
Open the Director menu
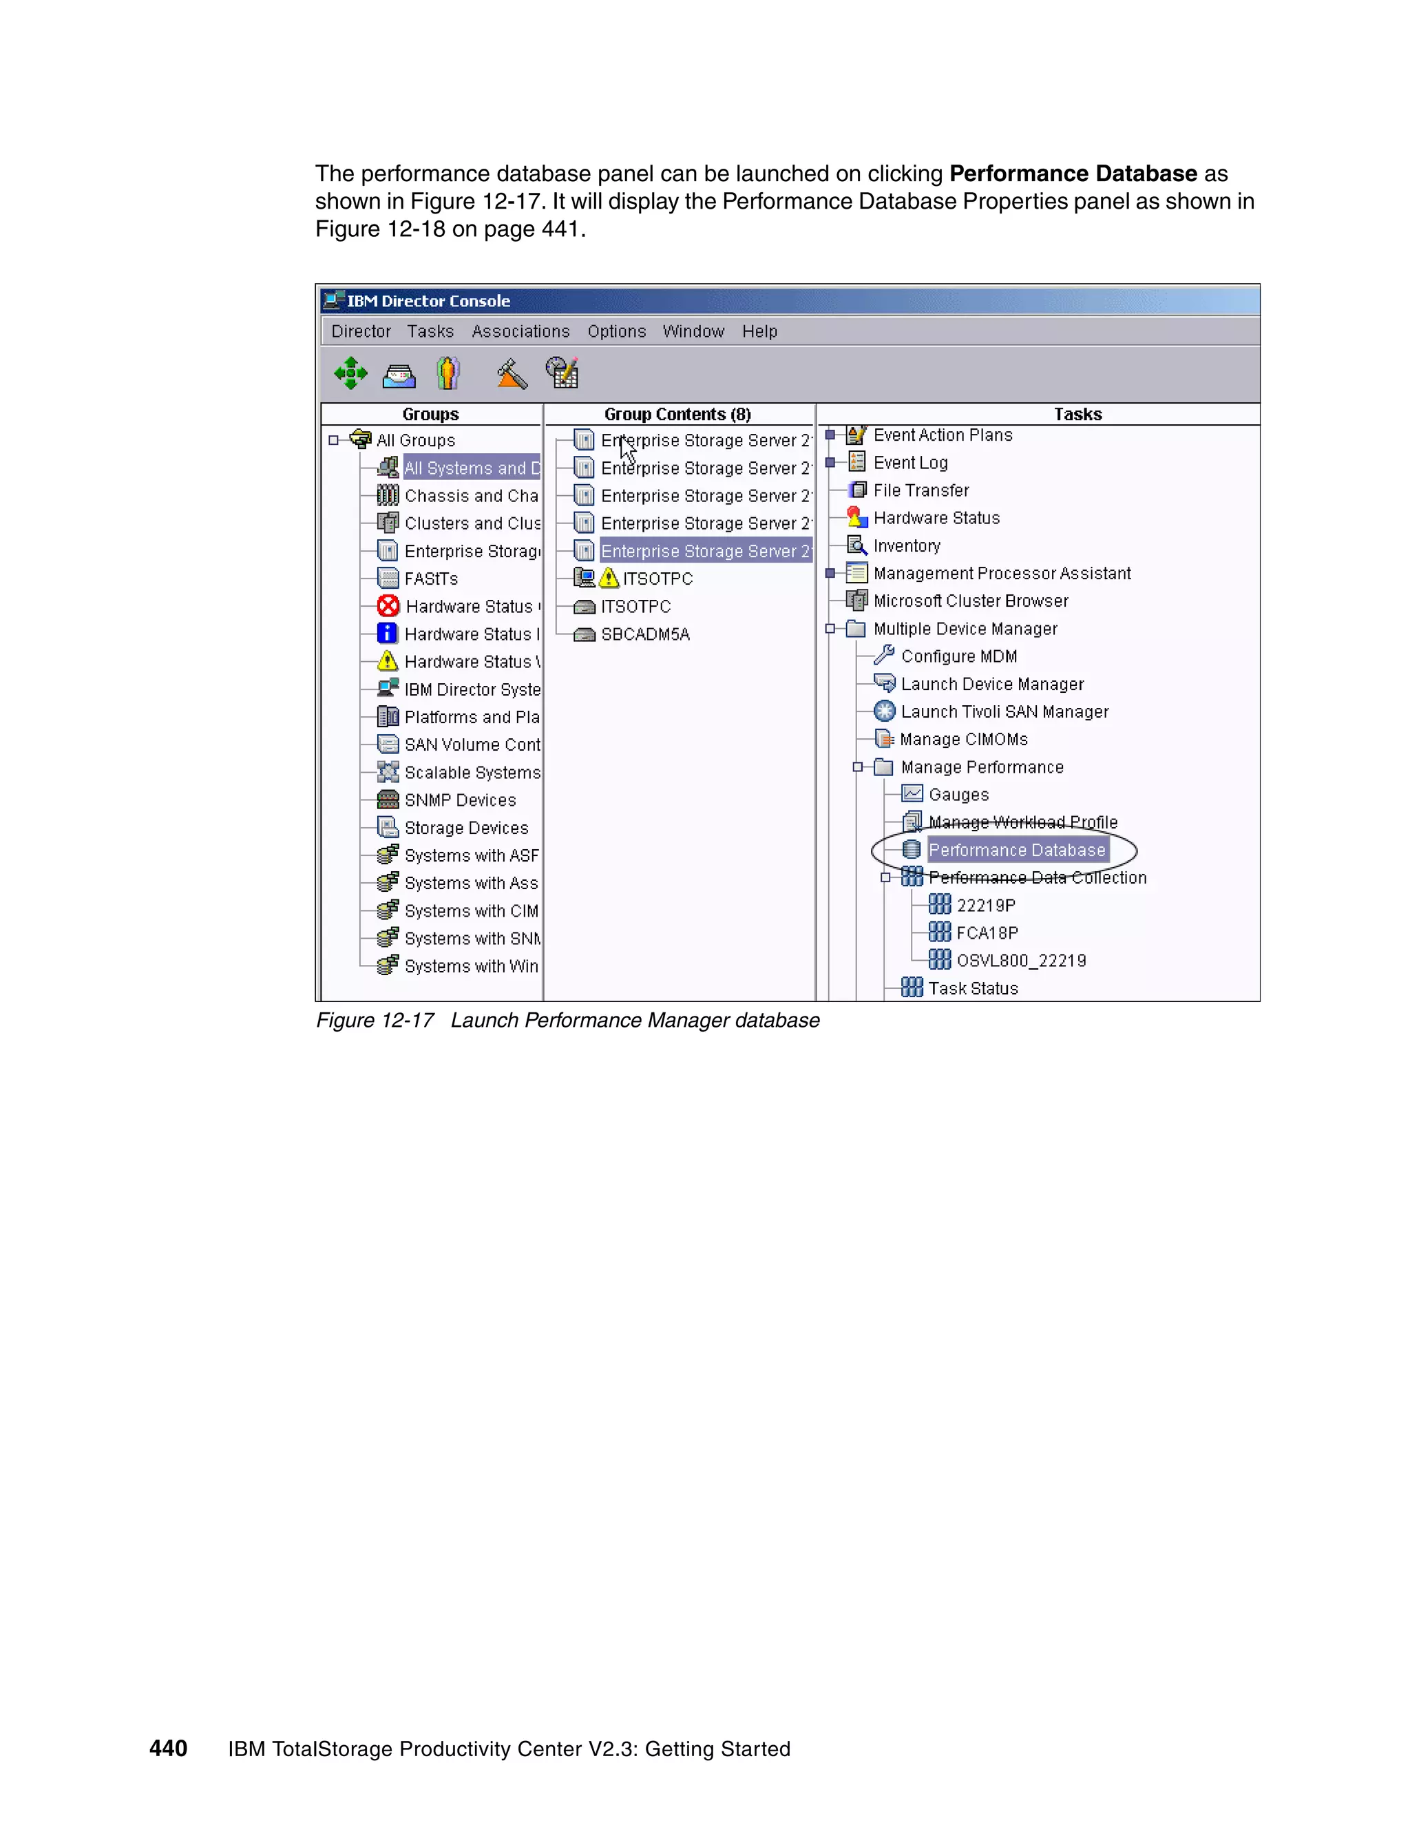tap(361, 331)
